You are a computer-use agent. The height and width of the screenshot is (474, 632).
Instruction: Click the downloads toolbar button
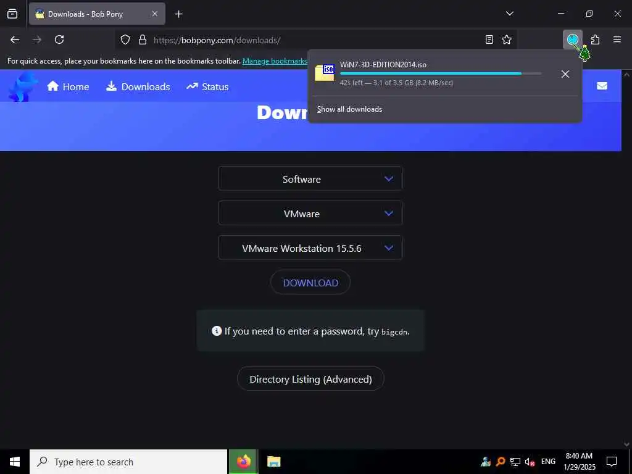tap(572, 39)
